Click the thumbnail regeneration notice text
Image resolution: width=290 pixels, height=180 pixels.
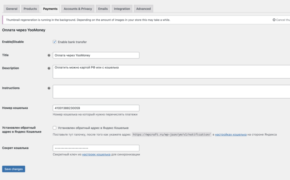coord(88,20)
